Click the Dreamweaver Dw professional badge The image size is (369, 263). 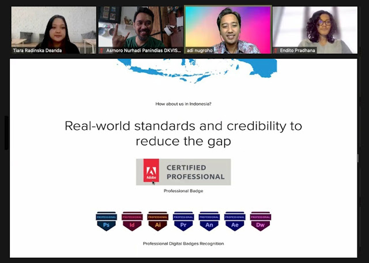pyautogui.click(x=260, y=221)
